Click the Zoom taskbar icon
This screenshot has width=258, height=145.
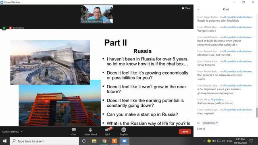coord(125,141)
